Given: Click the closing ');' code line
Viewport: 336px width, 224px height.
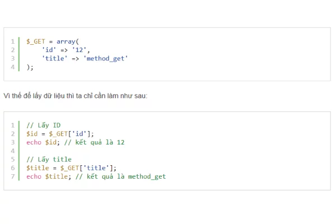Looking at the screenshot, I should click(30, 67).
